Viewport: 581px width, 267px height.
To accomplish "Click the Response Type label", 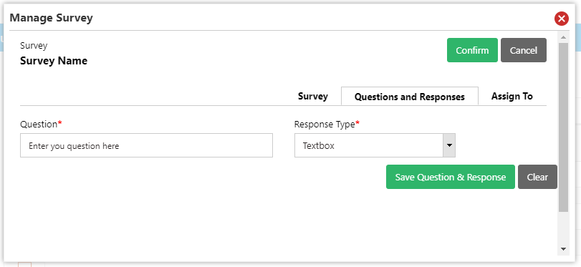I will pos(327,124).
